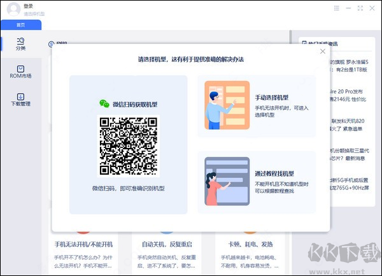Click 微信扫码获取机型 heading
The width and height of the screenshot is (382, 276).
[135, 105]
